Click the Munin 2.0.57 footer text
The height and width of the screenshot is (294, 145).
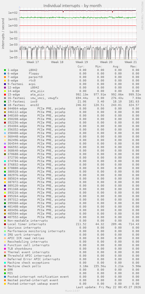click(x=72, y=290)
